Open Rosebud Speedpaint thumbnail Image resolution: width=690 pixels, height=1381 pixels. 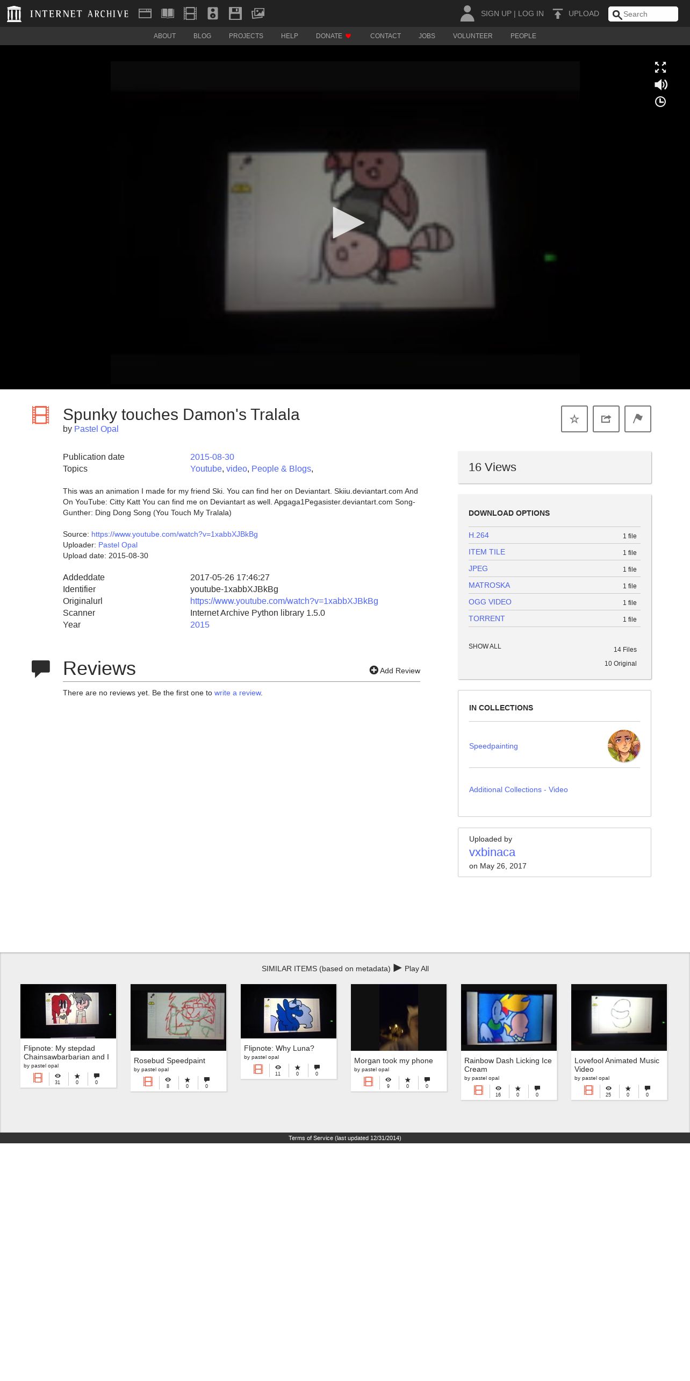point(178,1017)
